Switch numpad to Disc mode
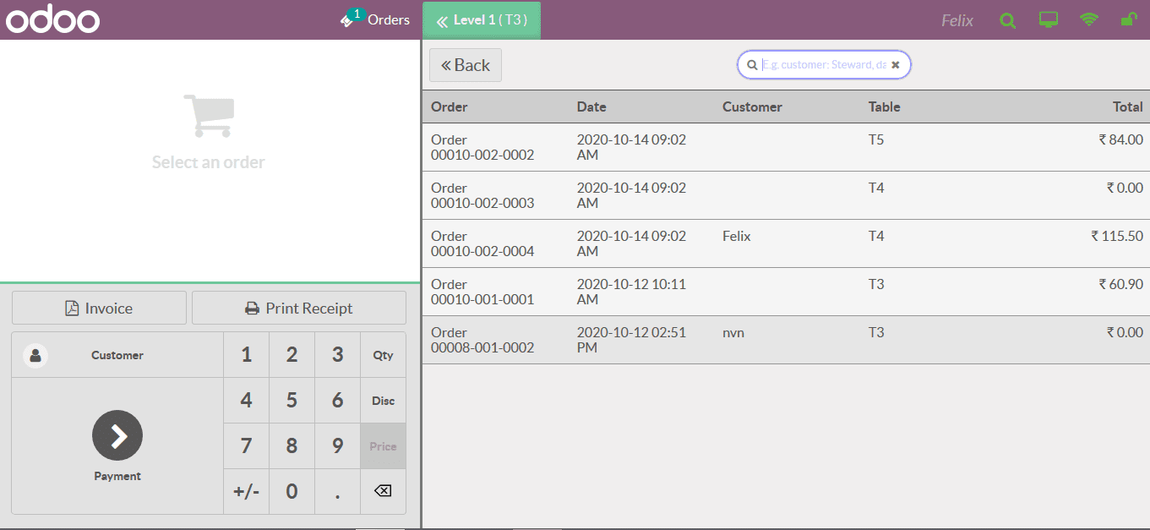Viewport: 1150px width, 530px height. (383, 401)
